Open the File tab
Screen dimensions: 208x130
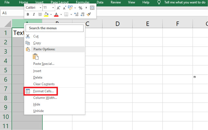tap(7, 2)
